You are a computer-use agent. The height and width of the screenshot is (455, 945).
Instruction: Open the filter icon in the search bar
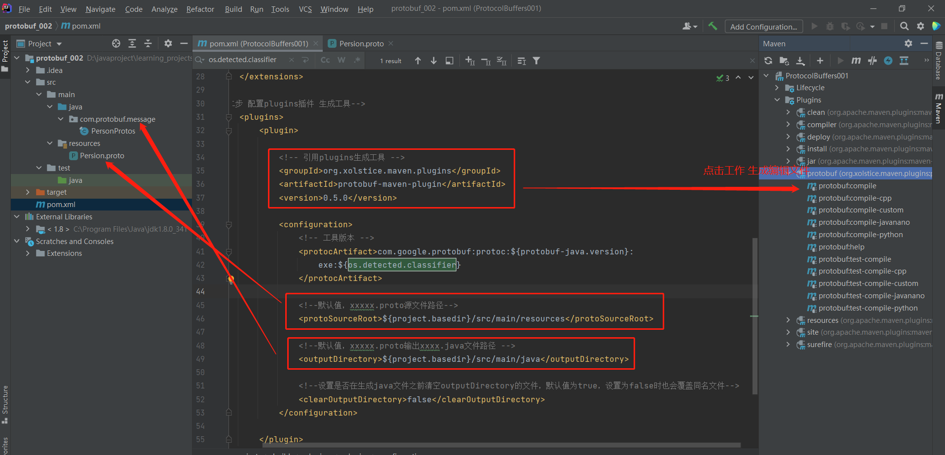[536, 60]
